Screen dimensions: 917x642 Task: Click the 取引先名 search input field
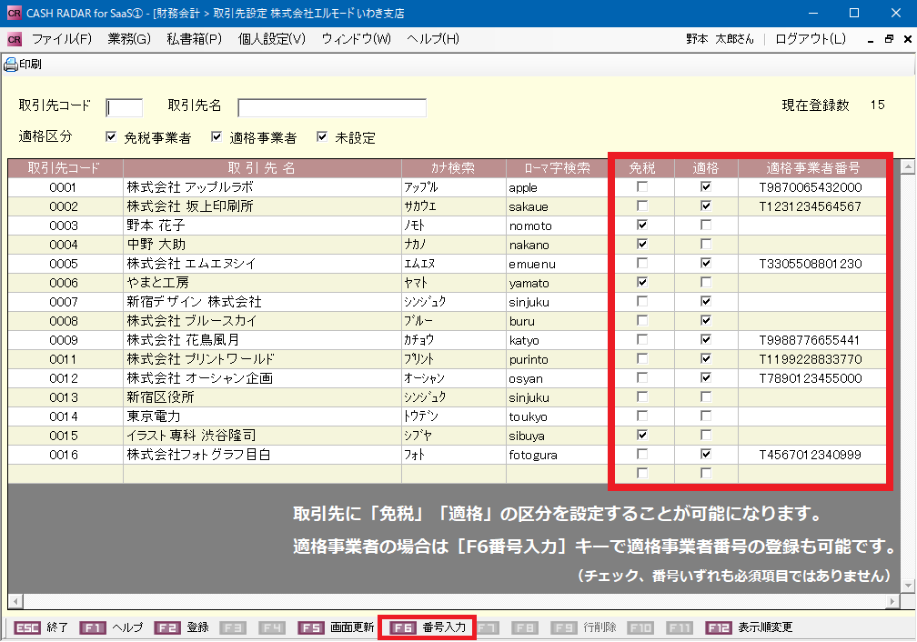[x=331, y=107]
